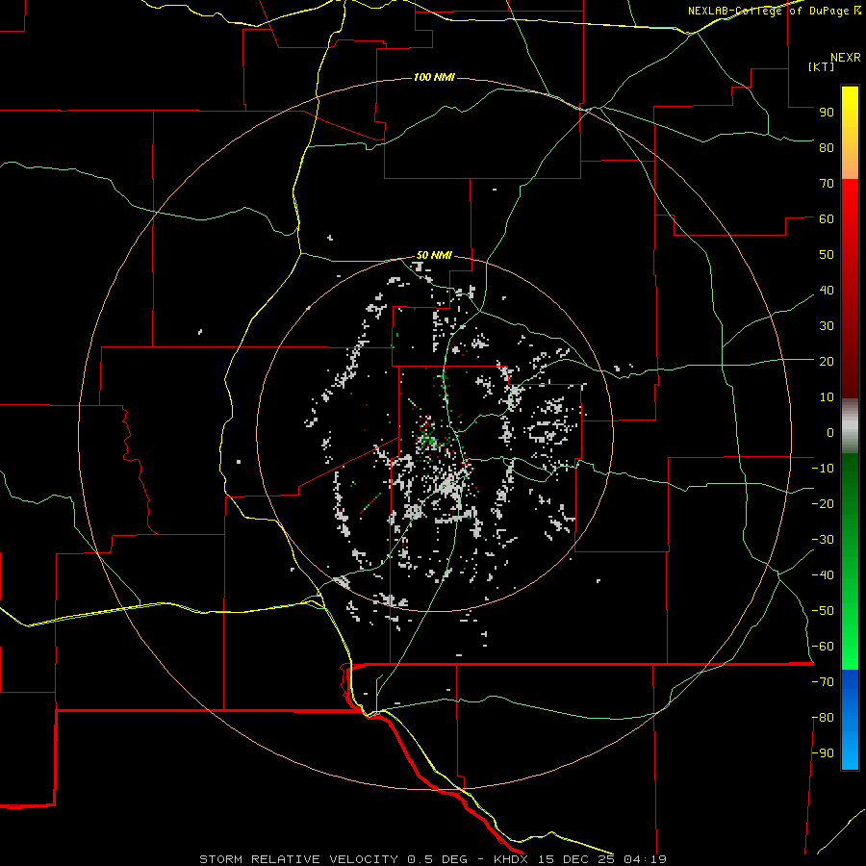866x866 pixels.
Task: Select the "[KT]" units label
Action: point(822,66)
